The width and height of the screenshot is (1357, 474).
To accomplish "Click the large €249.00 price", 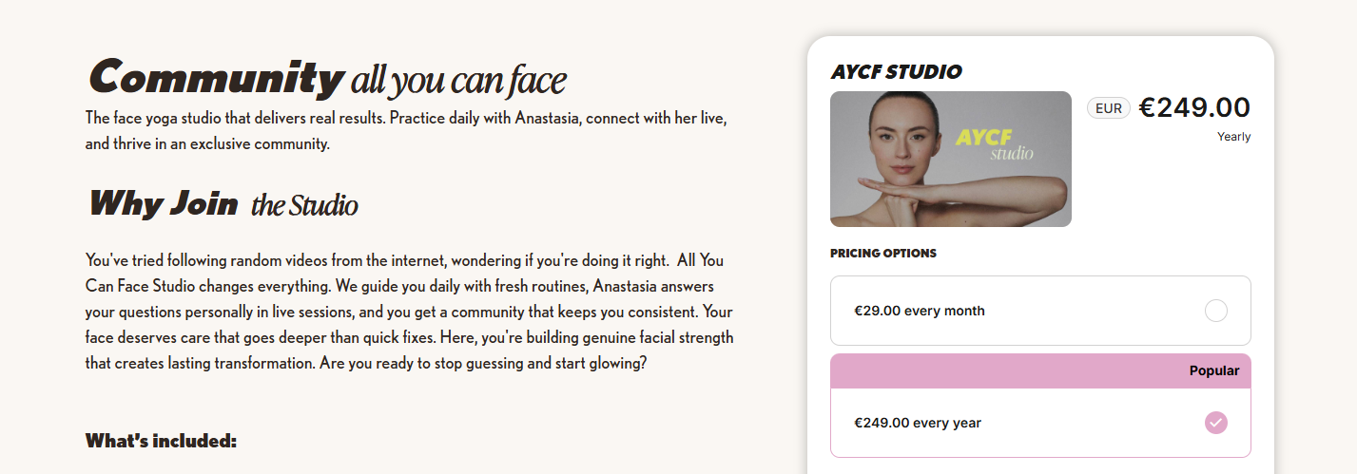I will pyautogui.click(x=1194, y=107).
